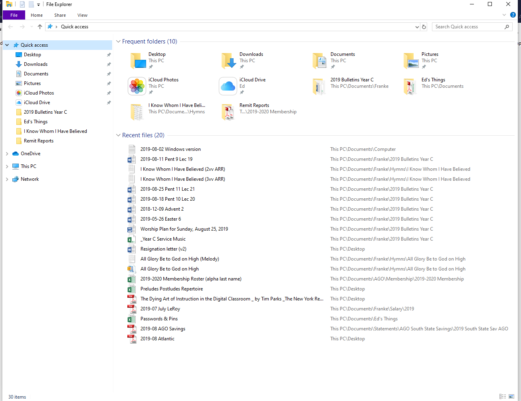Select the 2019 Bulletins Year C folder icon
The height and width of the screenshot is (401, 521).
[319, 86]
